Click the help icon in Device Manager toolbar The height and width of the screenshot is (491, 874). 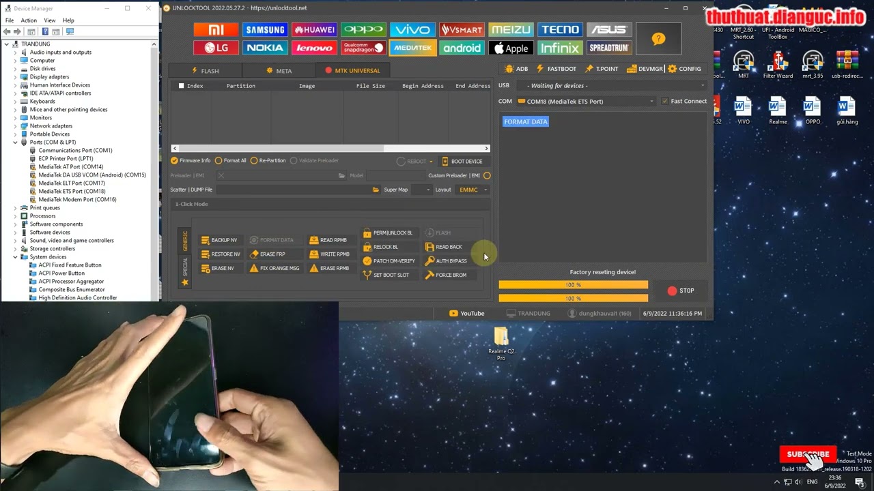coord(46,31)
